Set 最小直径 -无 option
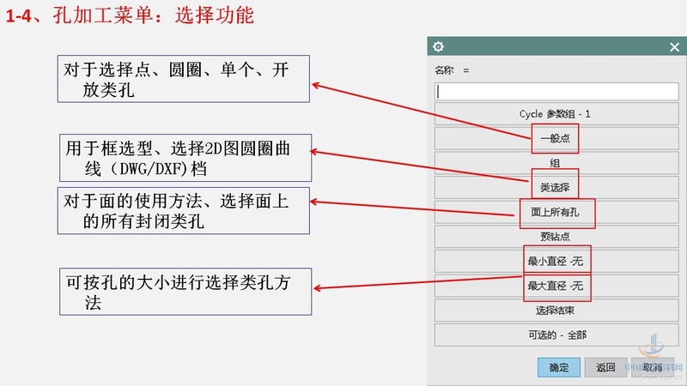687x386 pixels. (x=556, y=262)
